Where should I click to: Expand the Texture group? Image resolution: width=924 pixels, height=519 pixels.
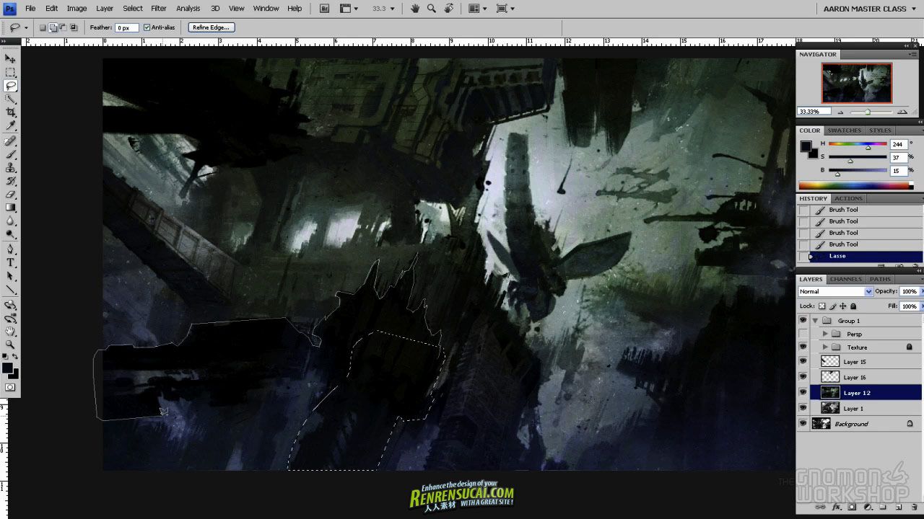coord(825,347)
